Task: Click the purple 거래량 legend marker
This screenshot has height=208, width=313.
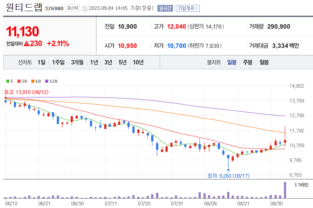Action: coord(296,185)
